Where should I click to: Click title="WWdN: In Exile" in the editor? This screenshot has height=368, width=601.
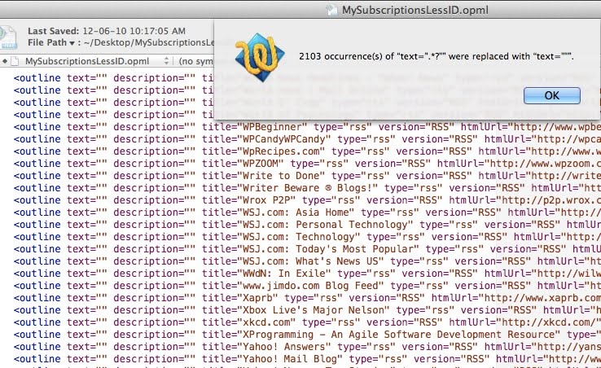(x=267, y=274)
